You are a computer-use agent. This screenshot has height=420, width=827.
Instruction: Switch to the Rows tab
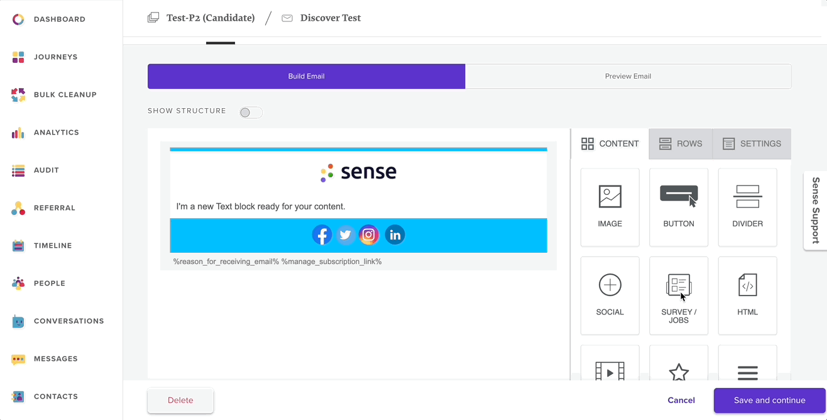[681, 143]
